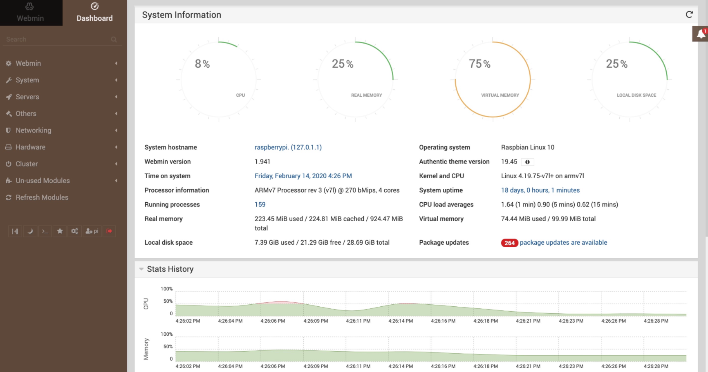Click the Local Disk Space gauge

(x=630, y=80)
